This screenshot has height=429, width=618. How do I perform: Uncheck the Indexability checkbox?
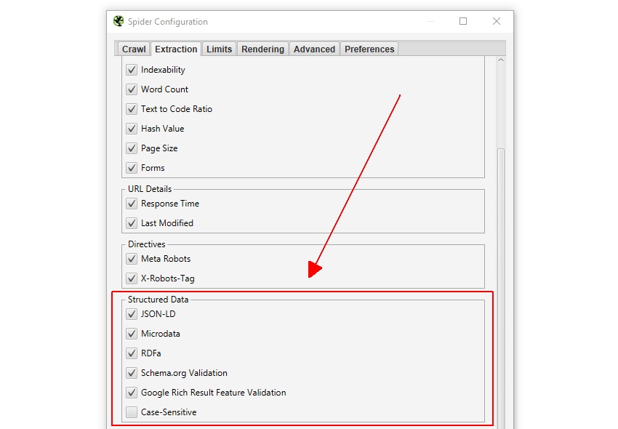132,70
